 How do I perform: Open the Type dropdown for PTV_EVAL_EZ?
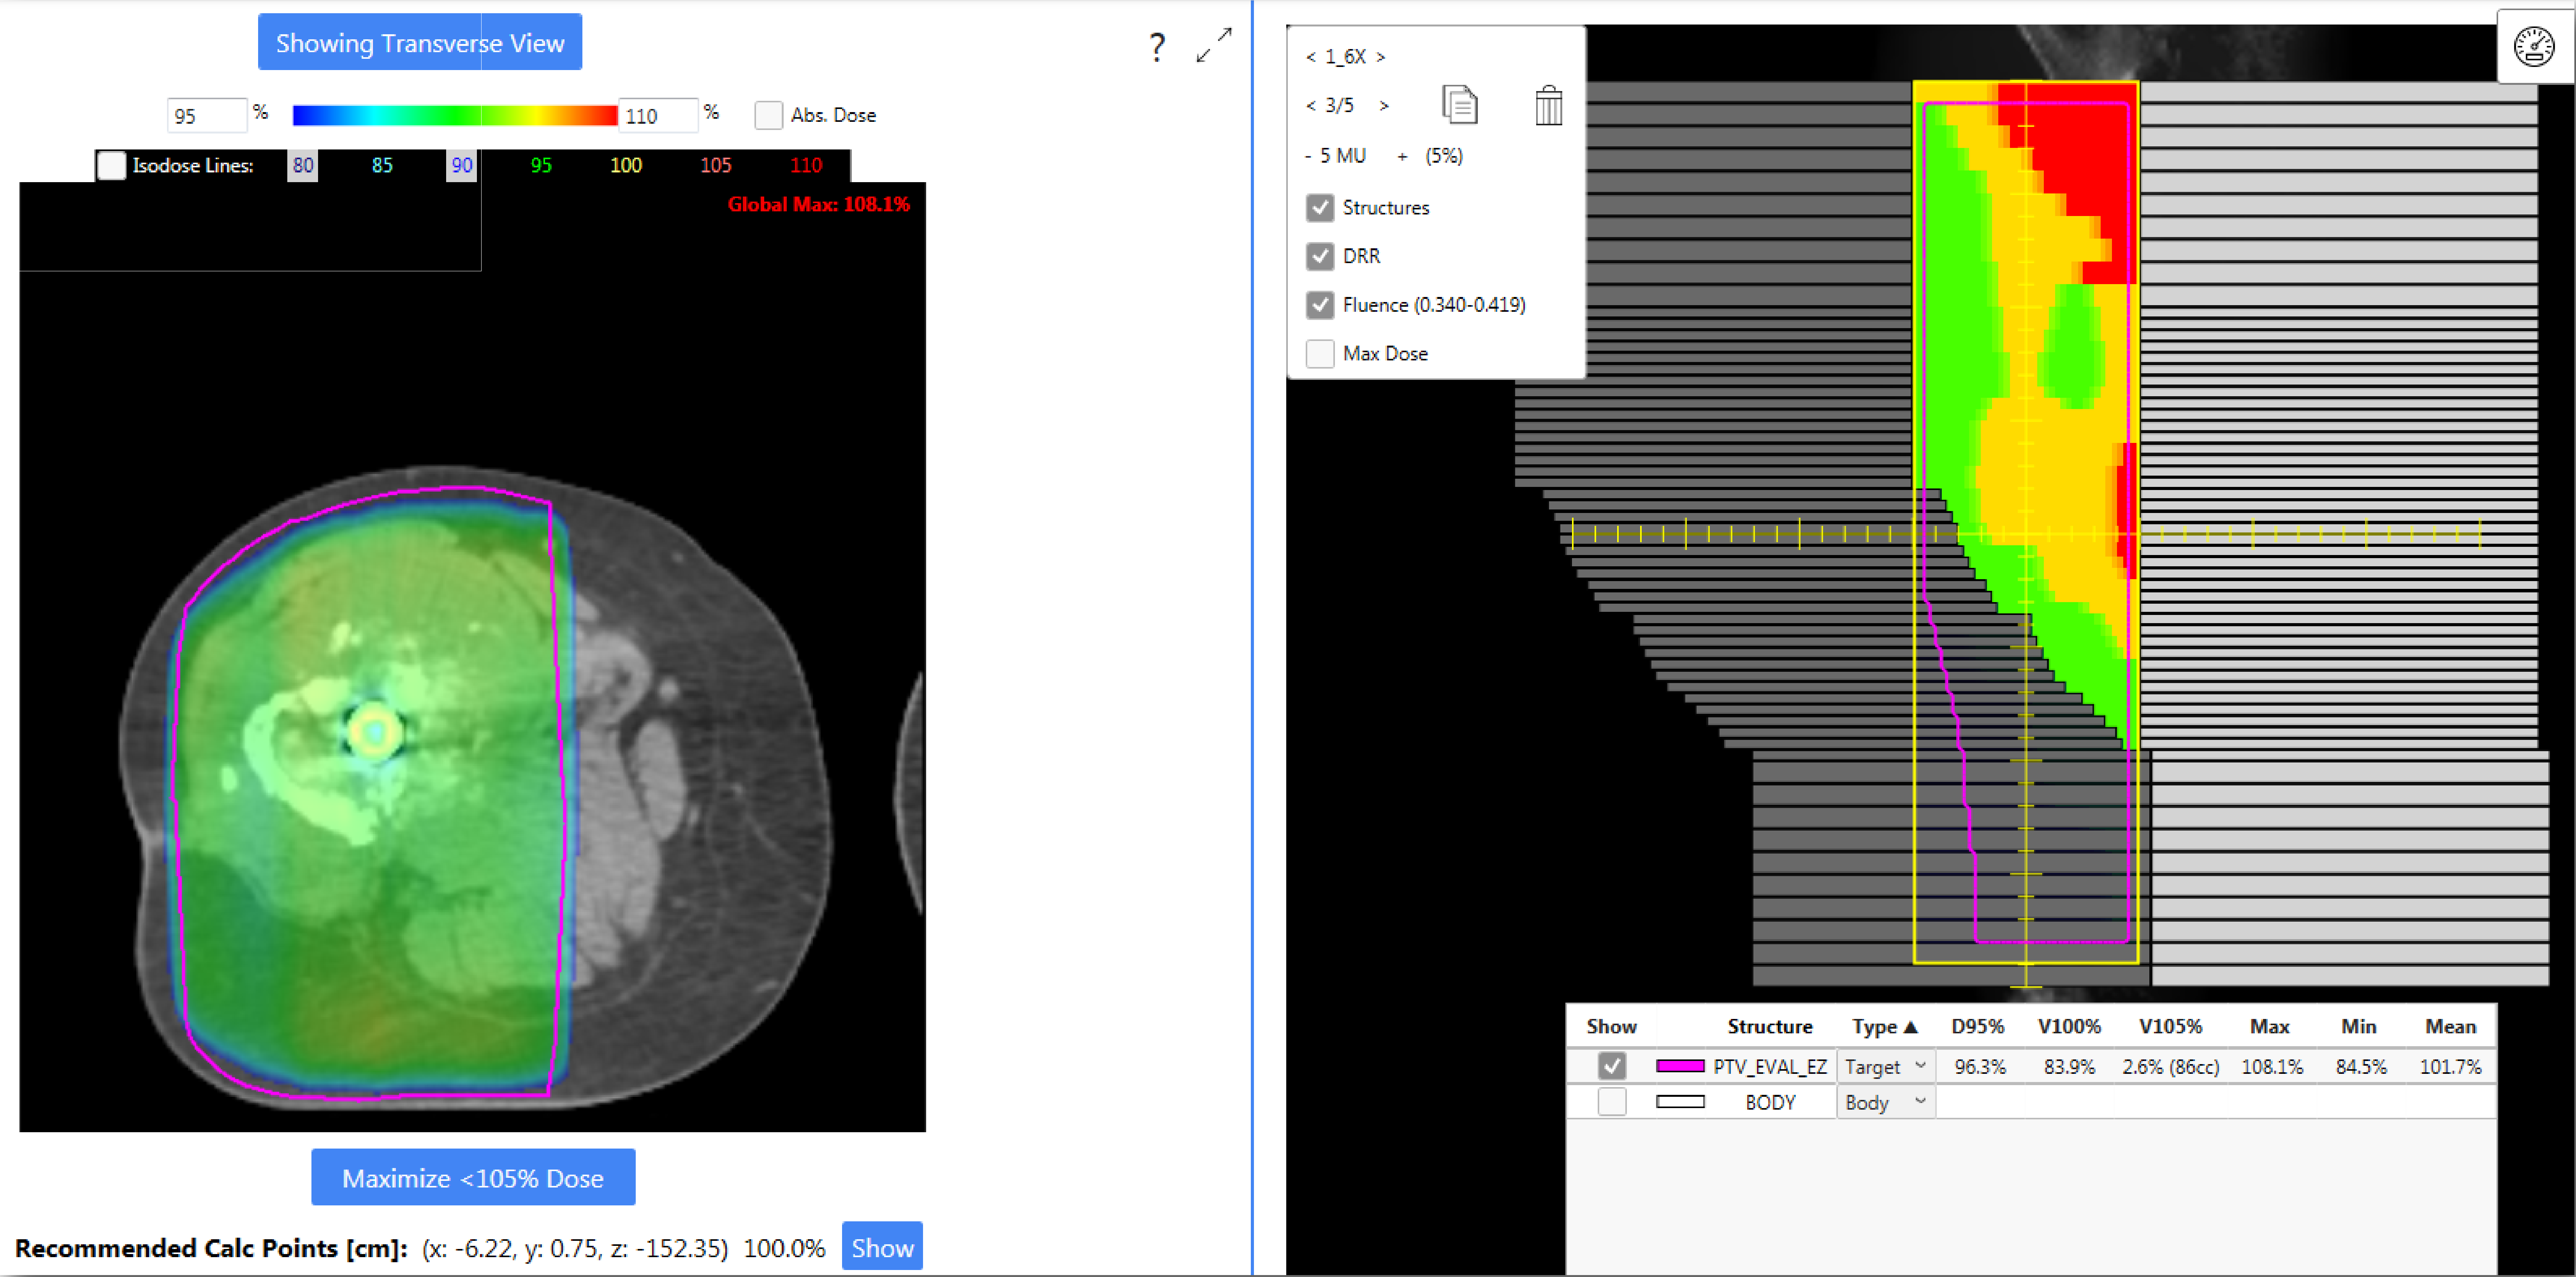pyautogui.click(x=1885, y=1066)
